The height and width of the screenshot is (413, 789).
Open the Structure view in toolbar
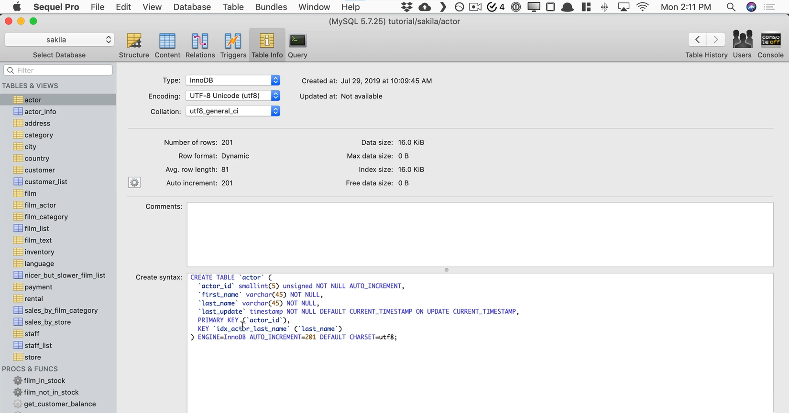click(x=134, y=45)
